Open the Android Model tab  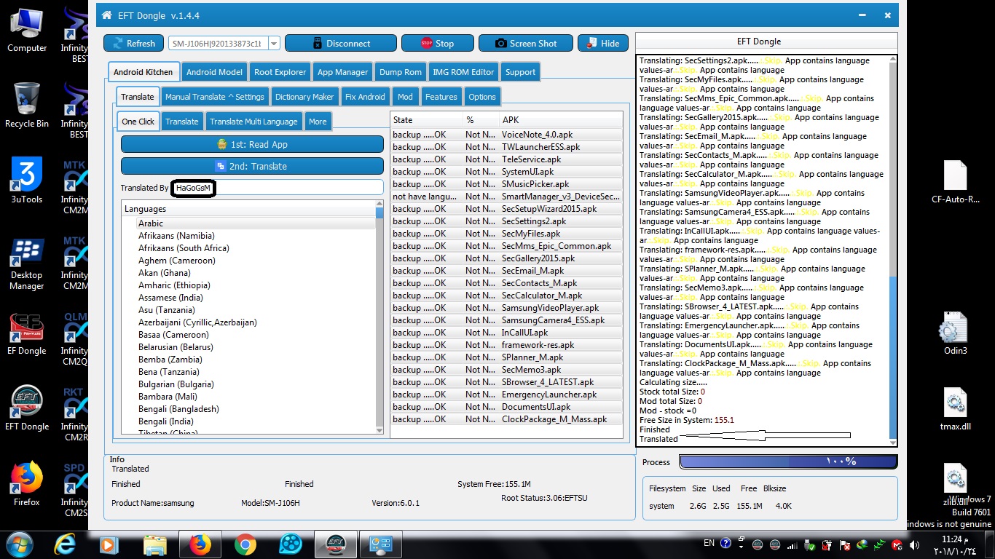click(x=214, y=72)
